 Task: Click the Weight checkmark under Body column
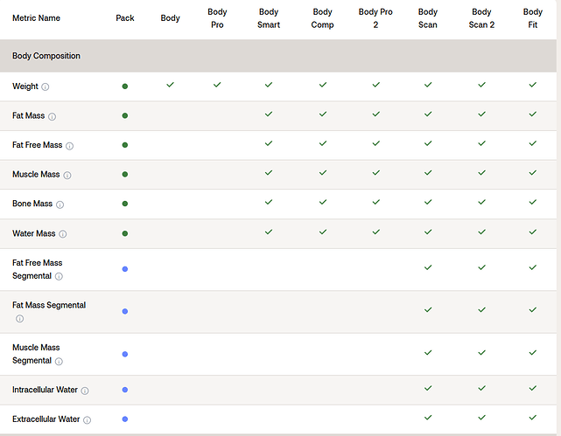(171, 85)
